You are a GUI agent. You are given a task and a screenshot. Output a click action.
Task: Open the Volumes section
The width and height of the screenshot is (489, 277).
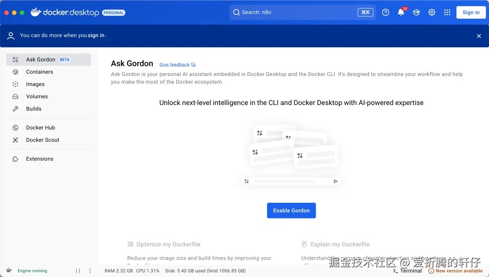tap(38, 96)
